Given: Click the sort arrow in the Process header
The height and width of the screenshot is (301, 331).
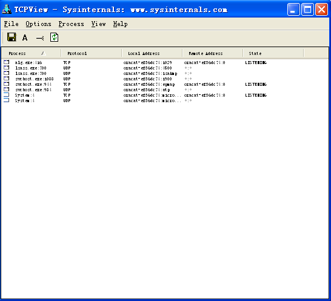Looking at the screenshot, I should coord(44,53).
